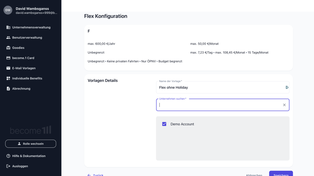Click the Ausloggen logout arrow icon

(8, 166)
